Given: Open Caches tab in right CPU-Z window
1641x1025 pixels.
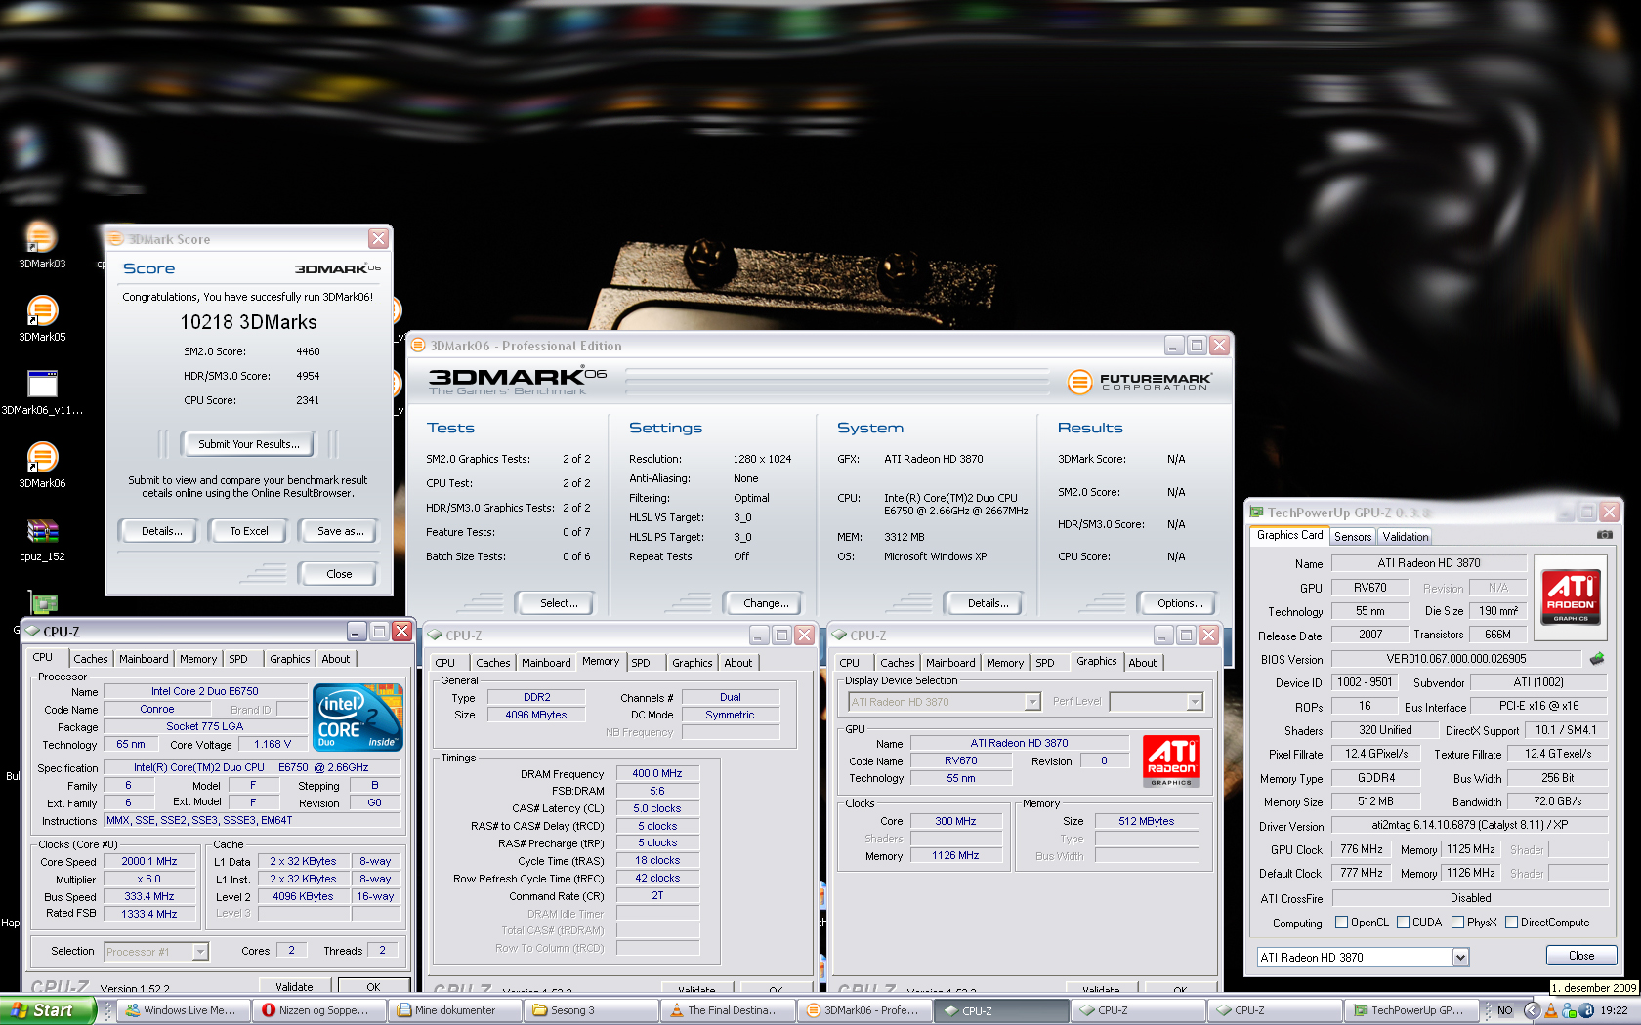Looking at the screenshot, I should pyautogui.click(x=898, y=663).
